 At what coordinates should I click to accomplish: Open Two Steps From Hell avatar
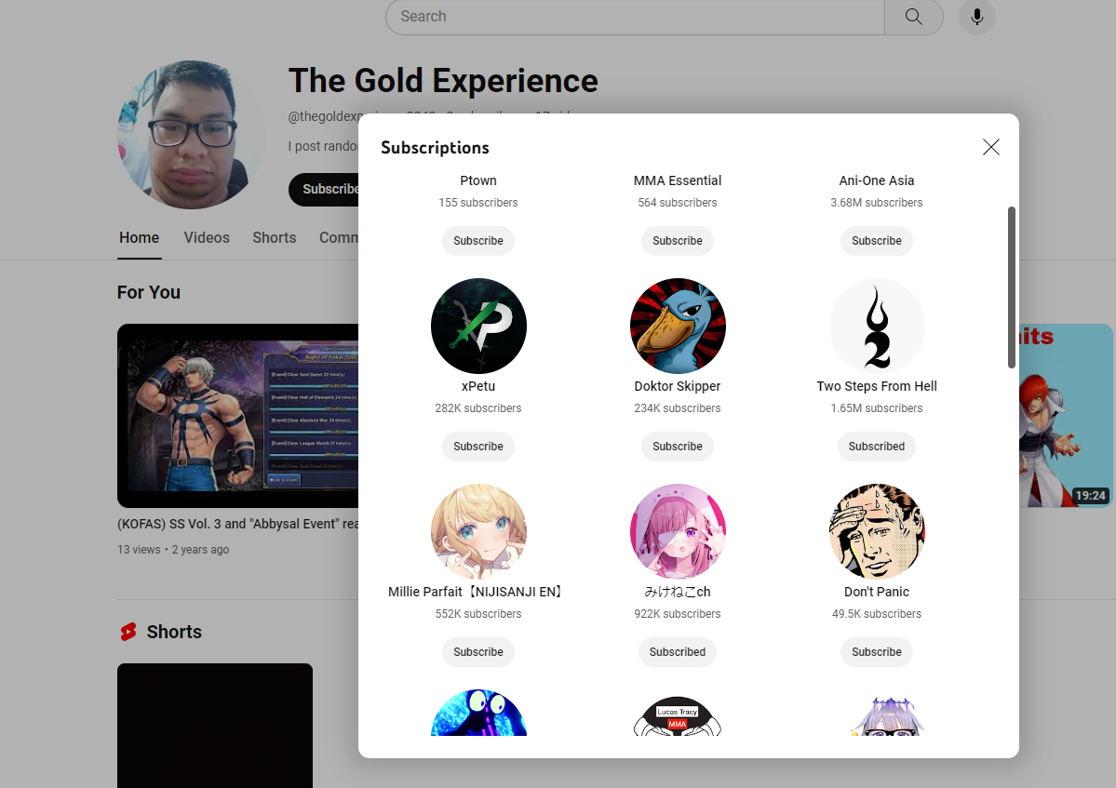(x=877, y=326)
